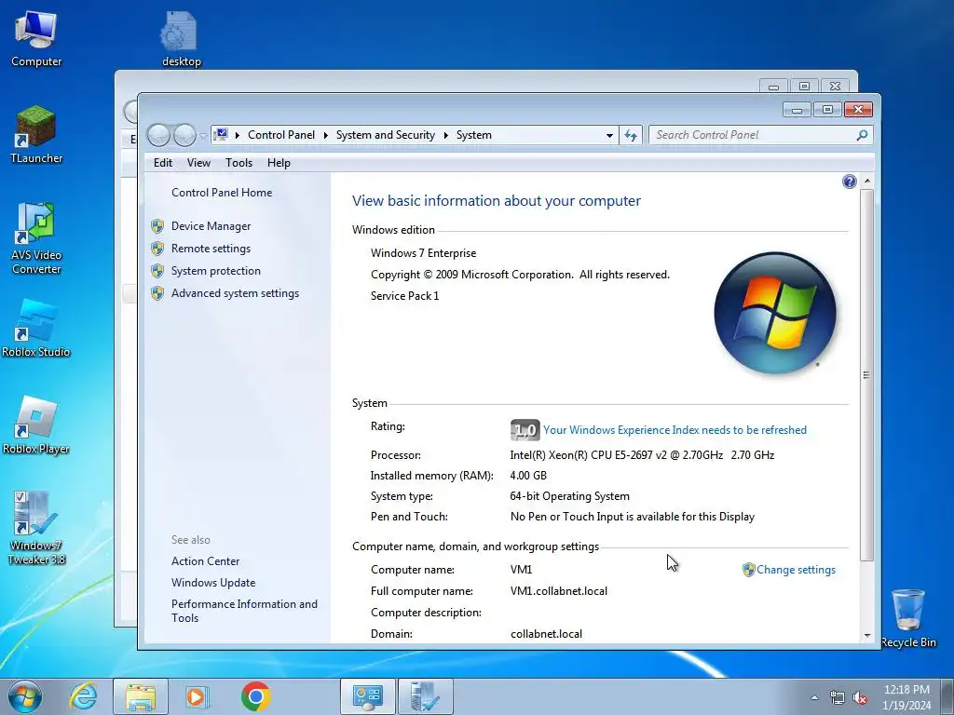Open the View menu
954x715 pixels.
pyautogui.click(x=199, y=163)
